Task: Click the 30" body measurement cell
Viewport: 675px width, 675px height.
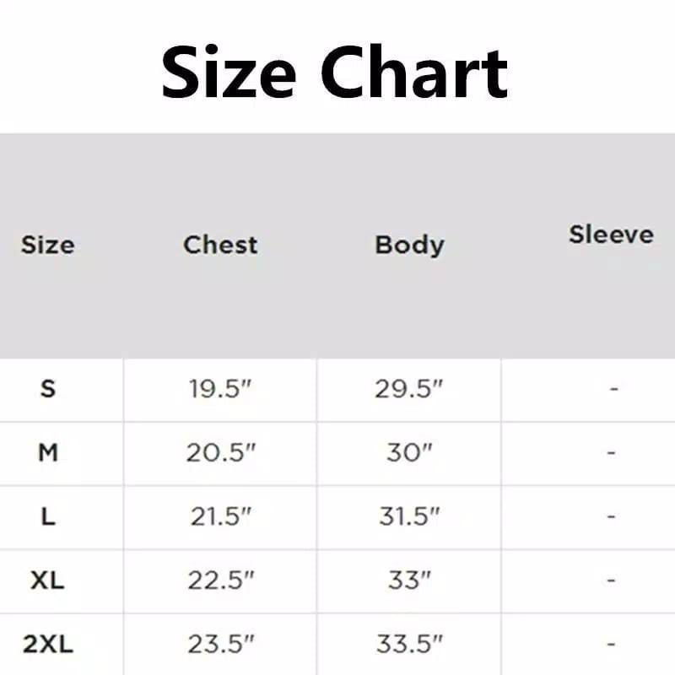Action: (x=409, y=453)
